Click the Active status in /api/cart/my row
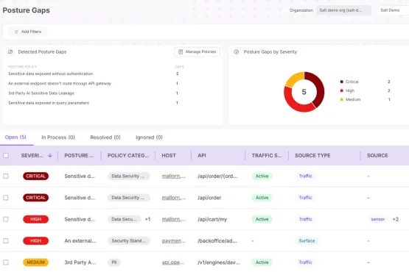Viewport: 409px width, 272px height. pos(262,219)
